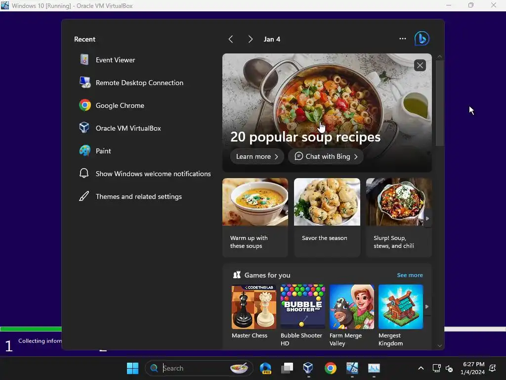Open Warm up with these soups card
This screenshot has width=506, height=380.
pyautogui.click(x=255, y=218)
